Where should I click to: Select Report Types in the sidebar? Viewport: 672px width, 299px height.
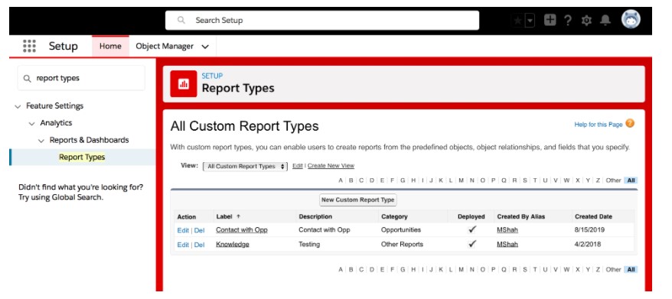pyautogui.click(x=82, y=158)
